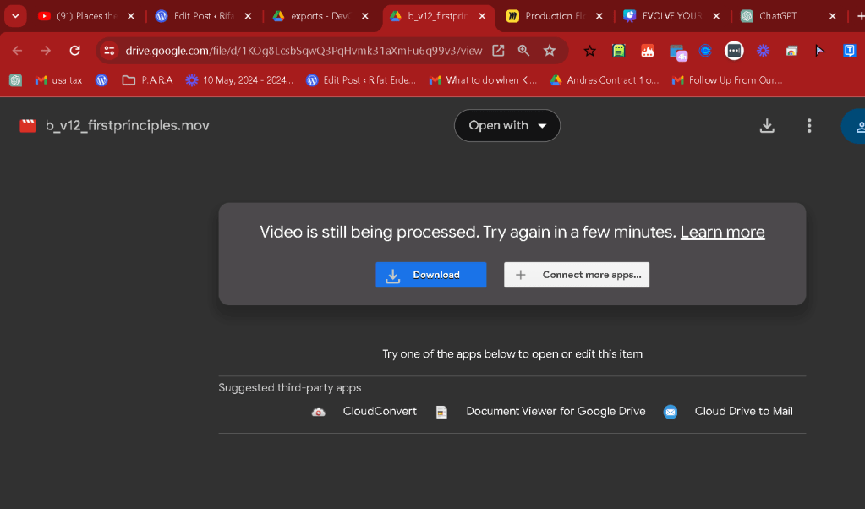Click the blue Download button
This screenshot has width=865, height=509.
(x=431, y=275)
